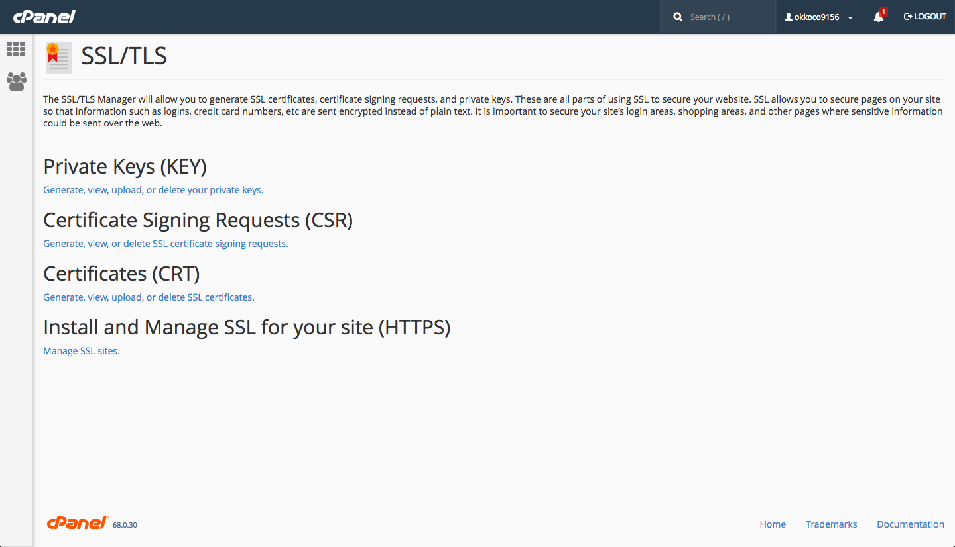Click the red notification count badge
This screenshot has height=547, width=955.
(x=883, y=12)
